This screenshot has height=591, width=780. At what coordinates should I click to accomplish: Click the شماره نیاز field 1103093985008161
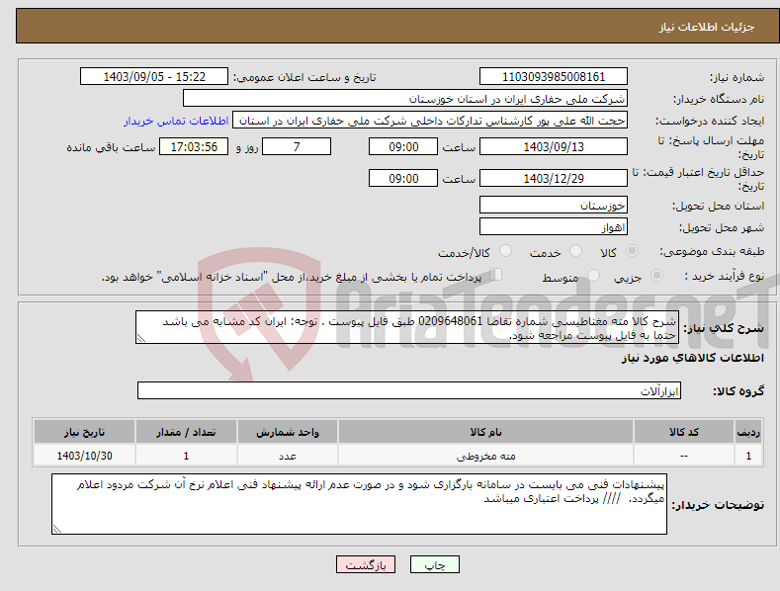tap(554, 77)
